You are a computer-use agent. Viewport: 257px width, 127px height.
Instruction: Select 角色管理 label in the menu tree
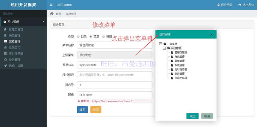point(180,57)
